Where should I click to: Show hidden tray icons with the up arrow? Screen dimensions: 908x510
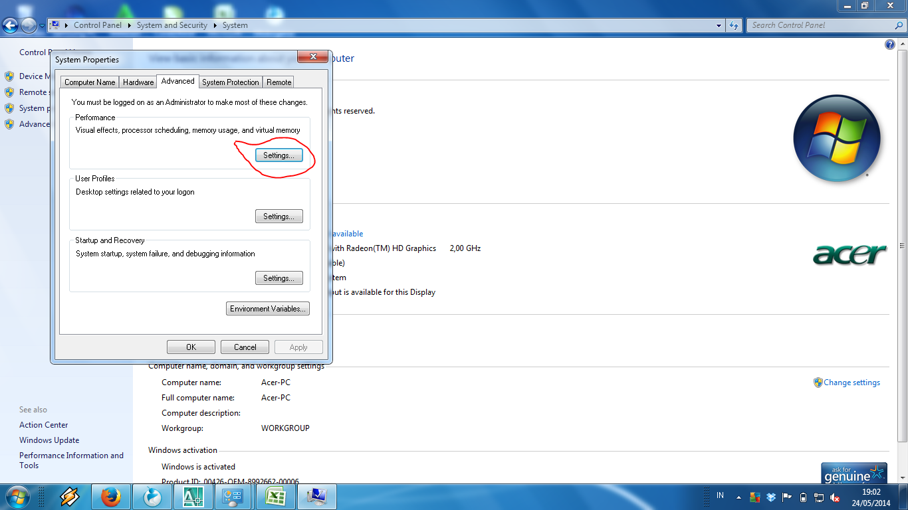coord(738,497)
